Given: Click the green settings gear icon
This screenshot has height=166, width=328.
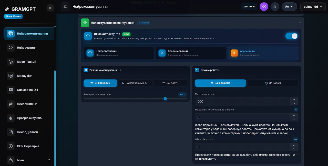Looking at the screenshot, I should click(x=85, y=23).
